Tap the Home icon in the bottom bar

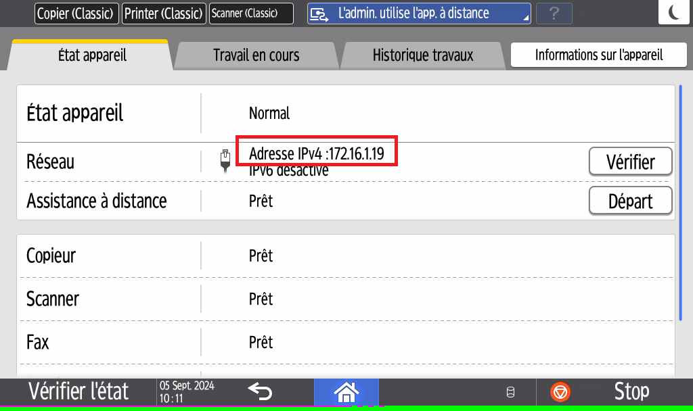click(346, 391)
